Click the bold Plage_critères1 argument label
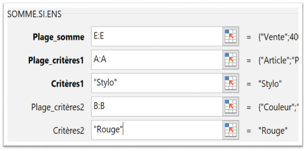 [x=56, y=60]
